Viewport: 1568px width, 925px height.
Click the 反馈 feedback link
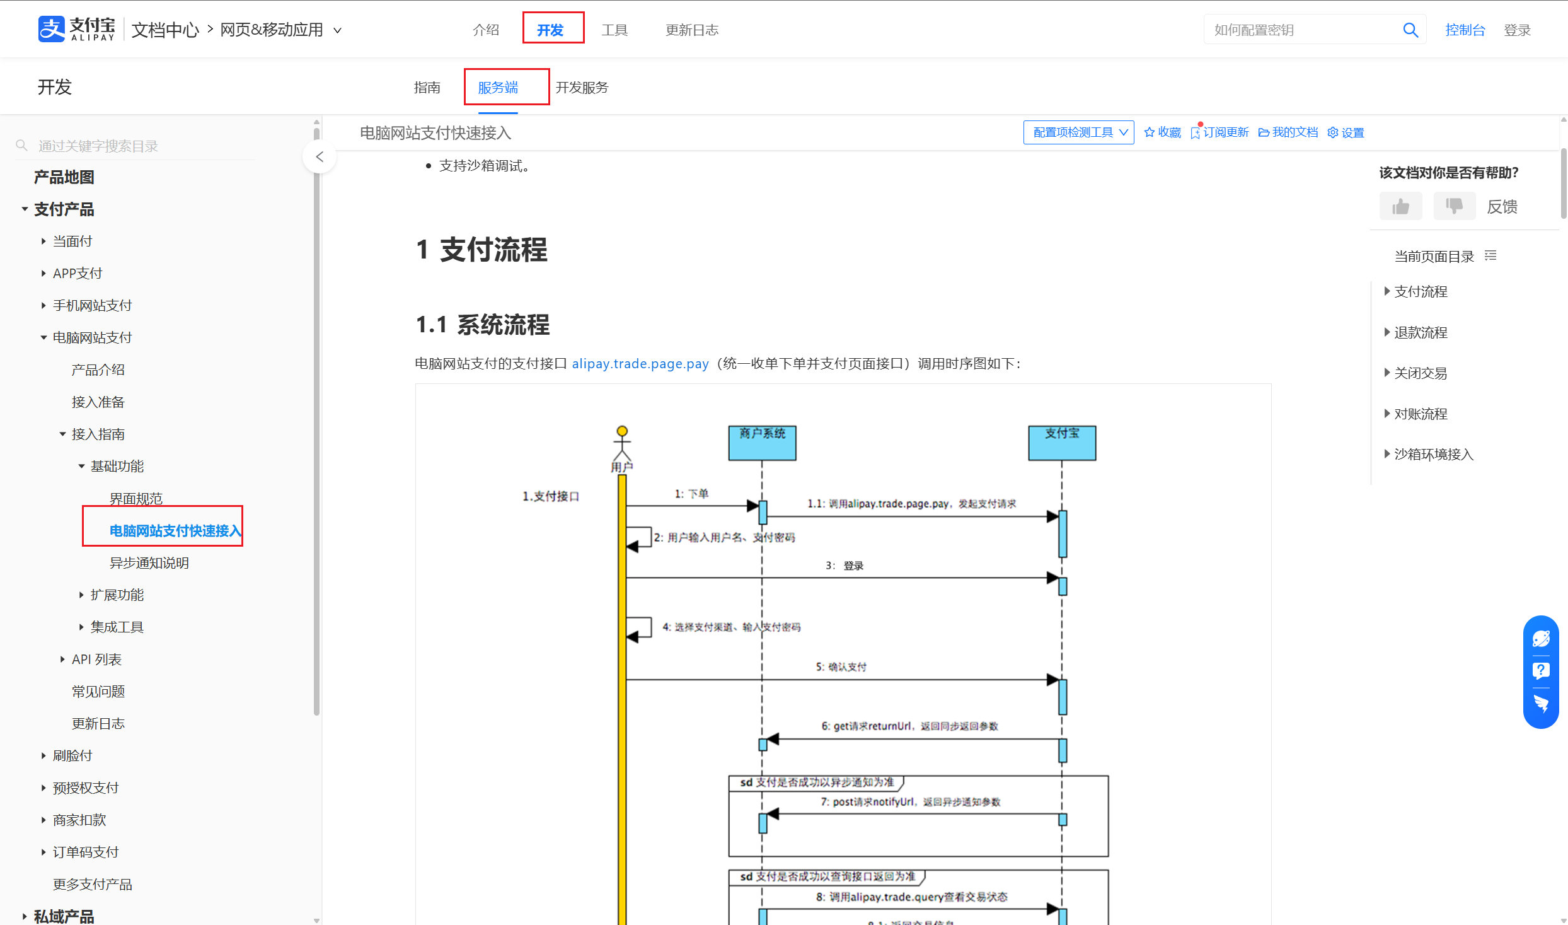pos(1502,207)
